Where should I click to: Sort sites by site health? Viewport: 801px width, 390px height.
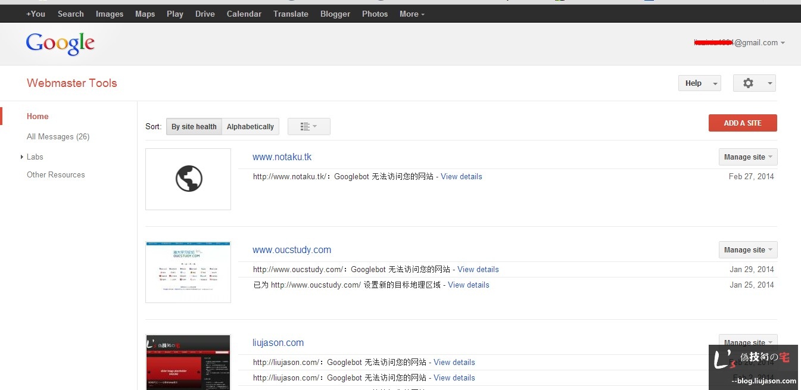click(x=194, y=127)
